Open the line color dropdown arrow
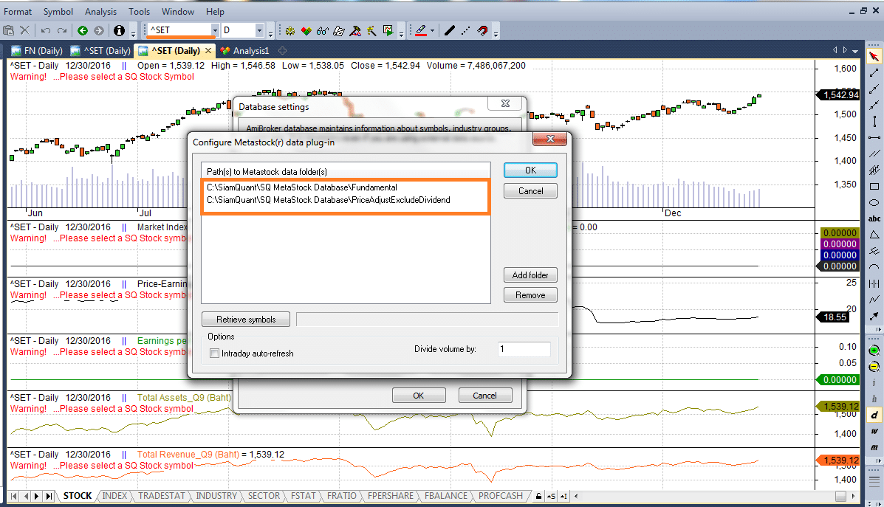Viewport: 884px width, 507px height. pyautogui.click(x=432, y=30)
